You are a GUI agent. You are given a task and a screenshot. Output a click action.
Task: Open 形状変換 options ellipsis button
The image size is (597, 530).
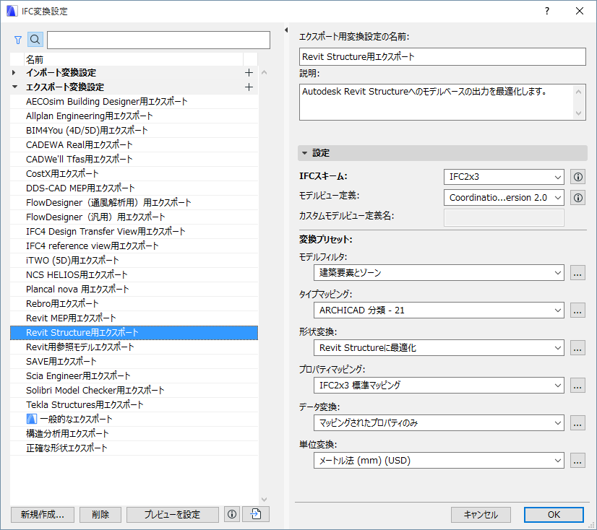coord(577,348)
